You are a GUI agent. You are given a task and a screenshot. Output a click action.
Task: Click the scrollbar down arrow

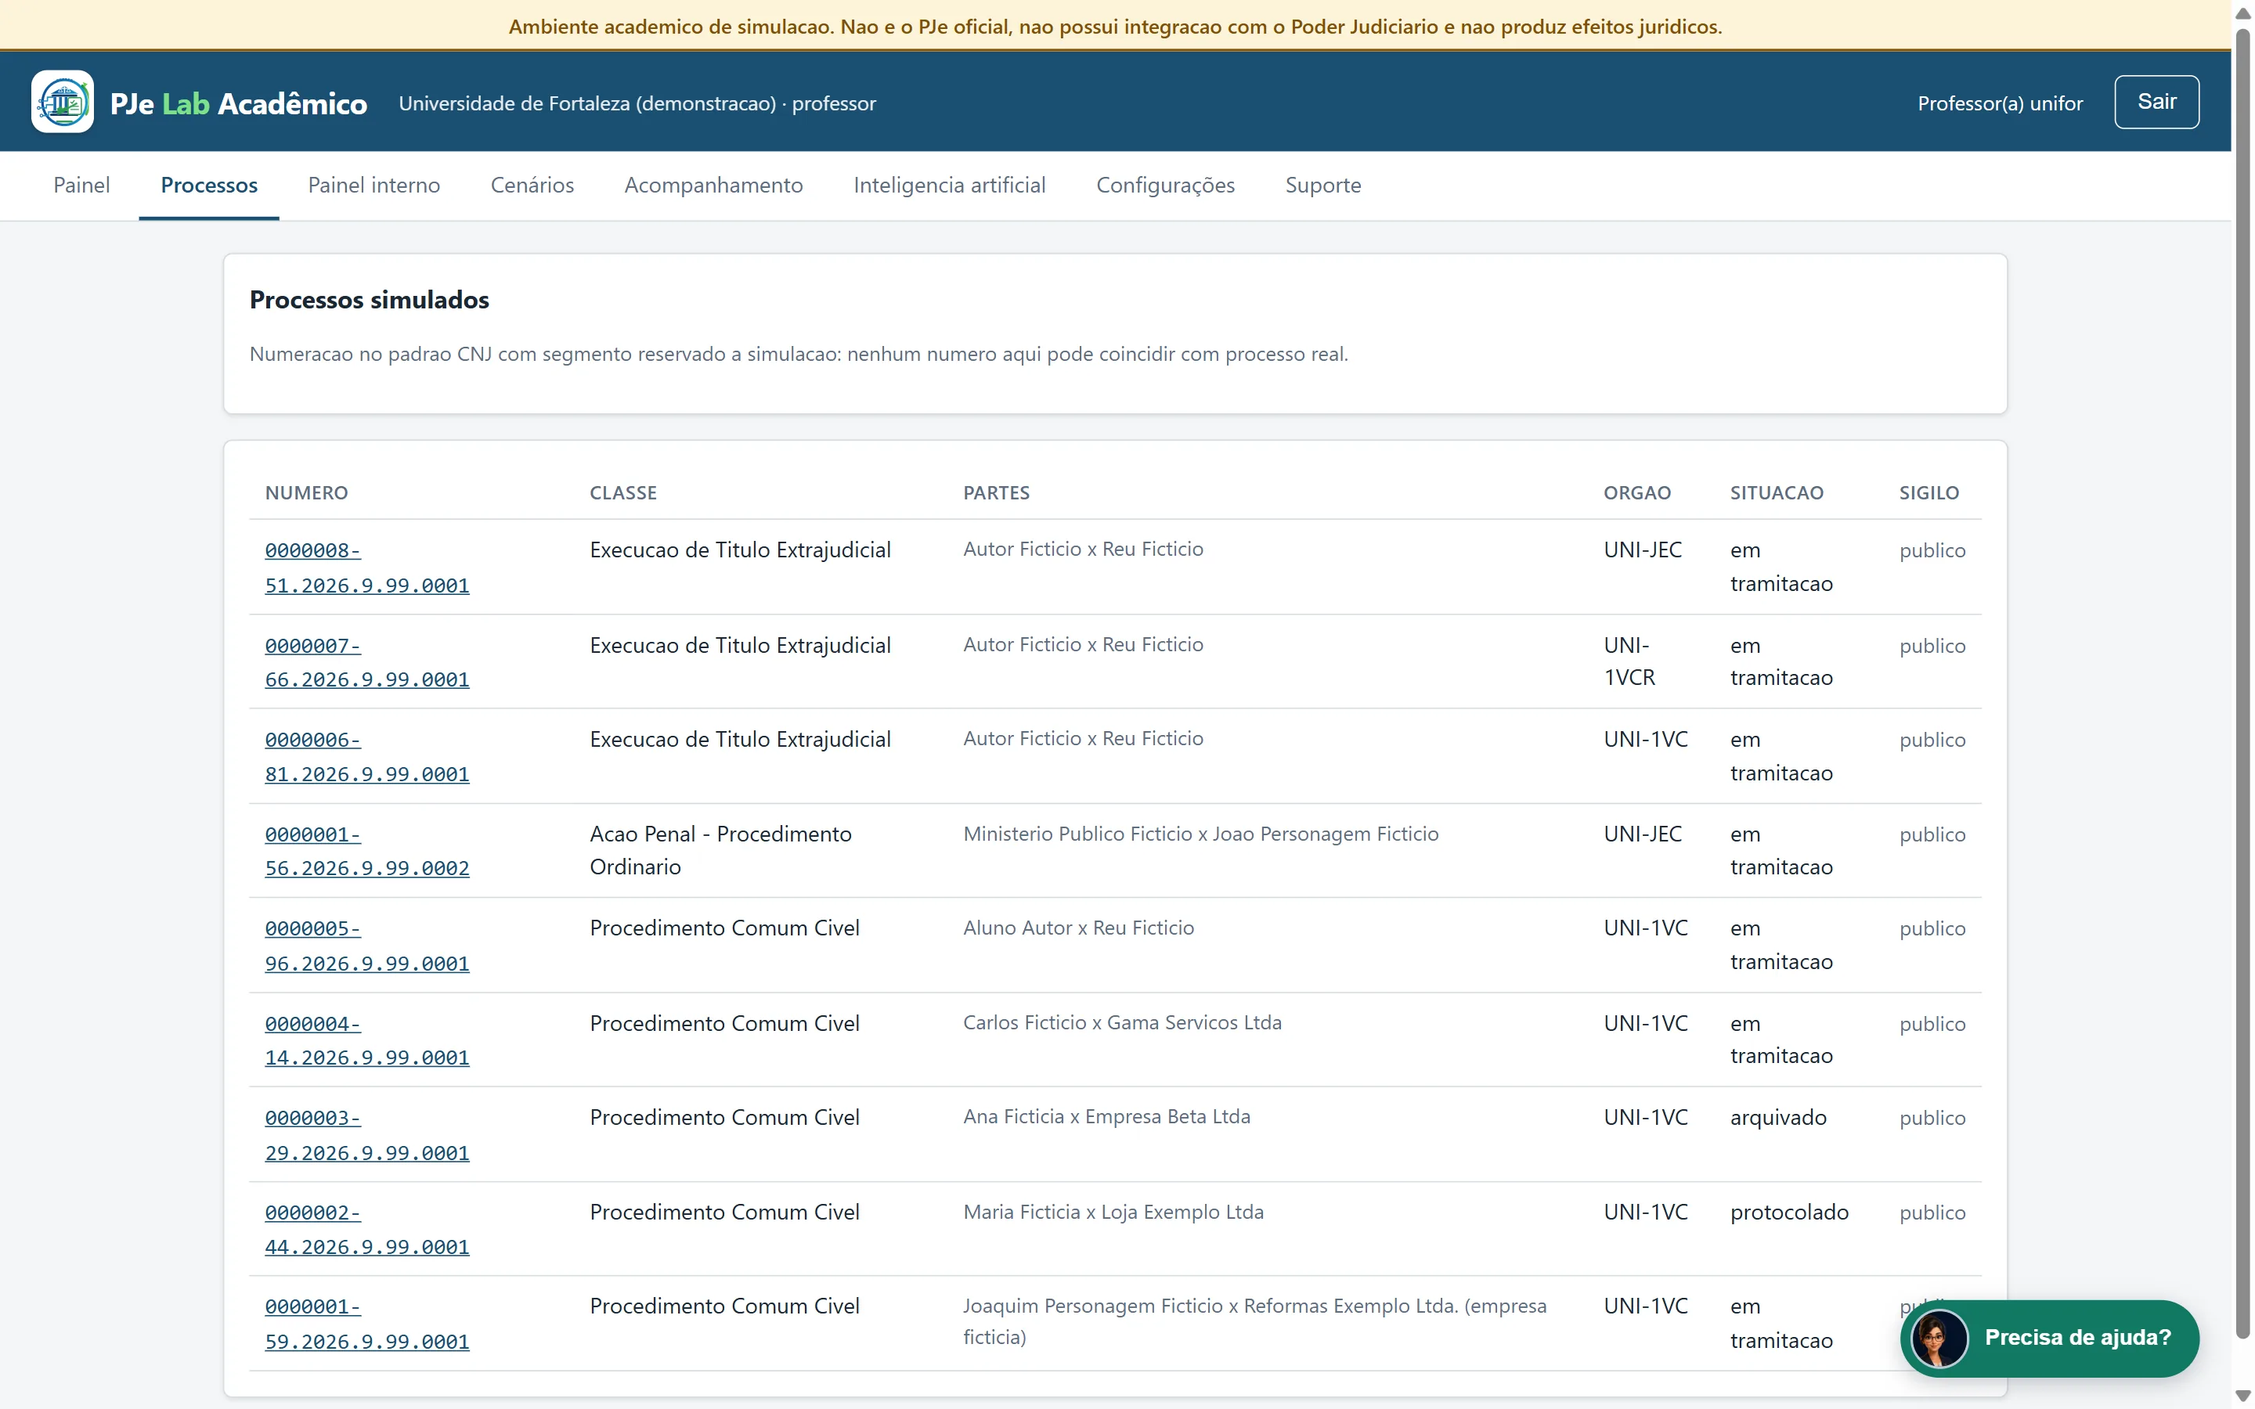coord(2243,1396)
